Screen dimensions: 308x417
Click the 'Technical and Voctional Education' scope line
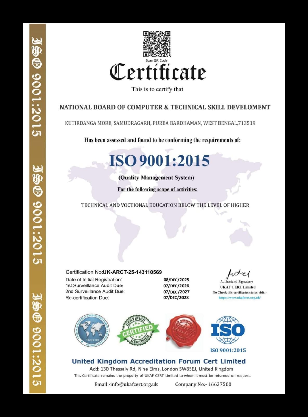pos(165,205)
